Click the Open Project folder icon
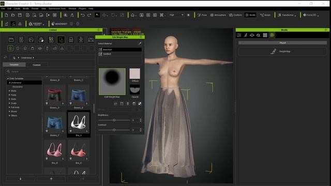Image resolution: width=331 pixels, height=186 pixels. (13, 15)
